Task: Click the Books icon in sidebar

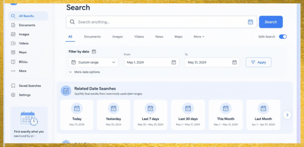Action: coord(13,62)
